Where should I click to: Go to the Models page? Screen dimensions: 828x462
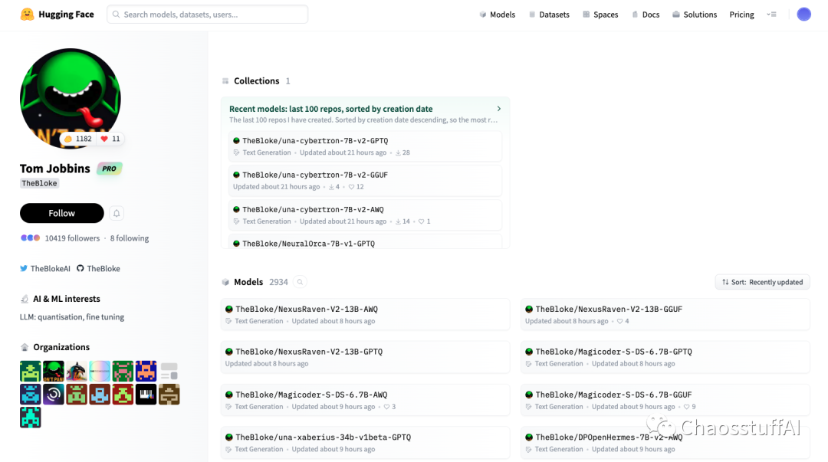pyautogui.click(x=498, y=15)
